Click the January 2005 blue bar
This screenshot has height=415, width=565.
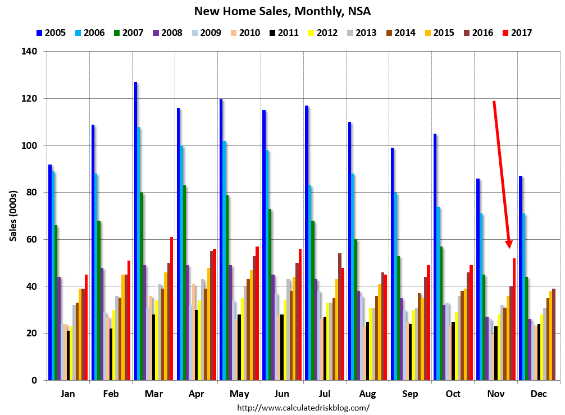point(50,272)
